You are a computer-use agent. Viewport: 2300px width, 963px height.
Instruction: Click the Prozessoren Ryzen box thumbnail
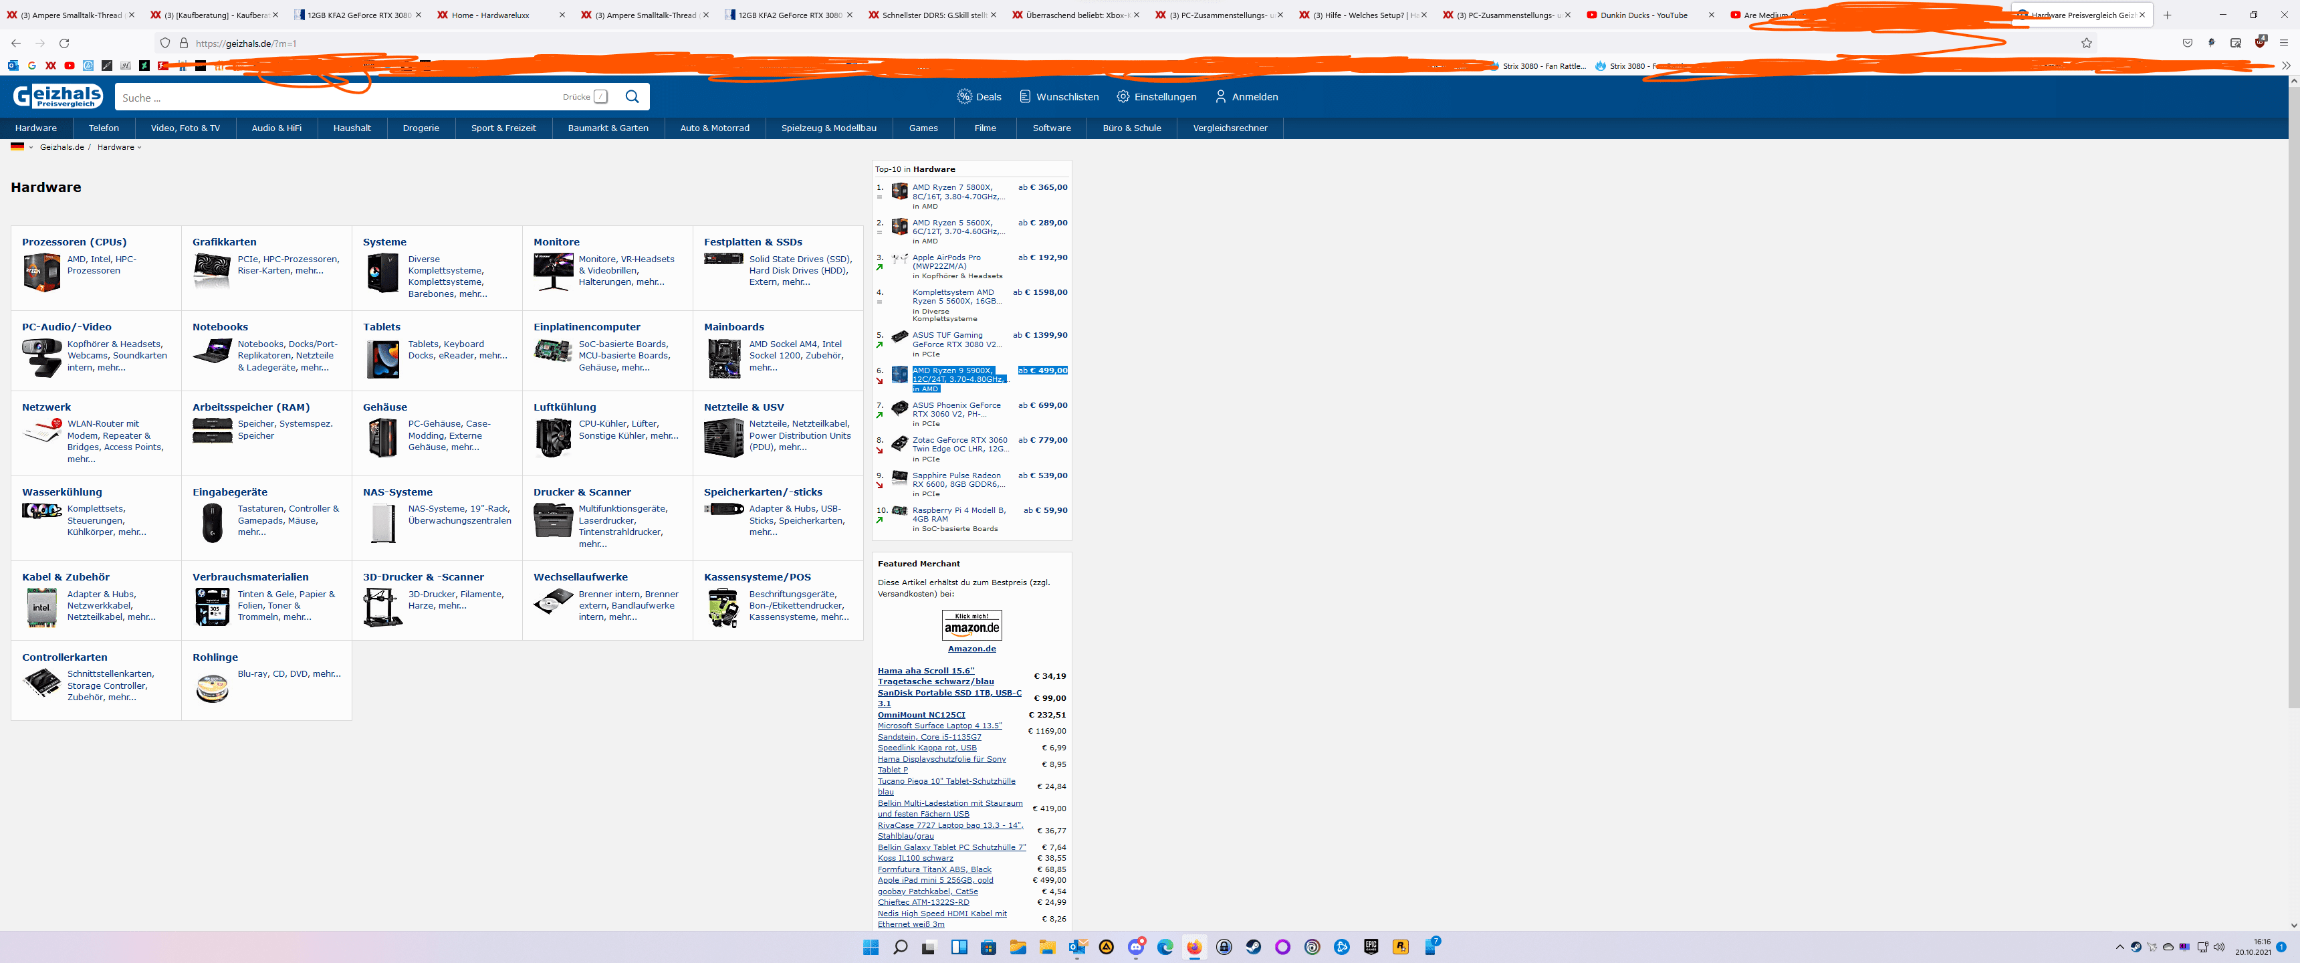[x=41, y=272]
